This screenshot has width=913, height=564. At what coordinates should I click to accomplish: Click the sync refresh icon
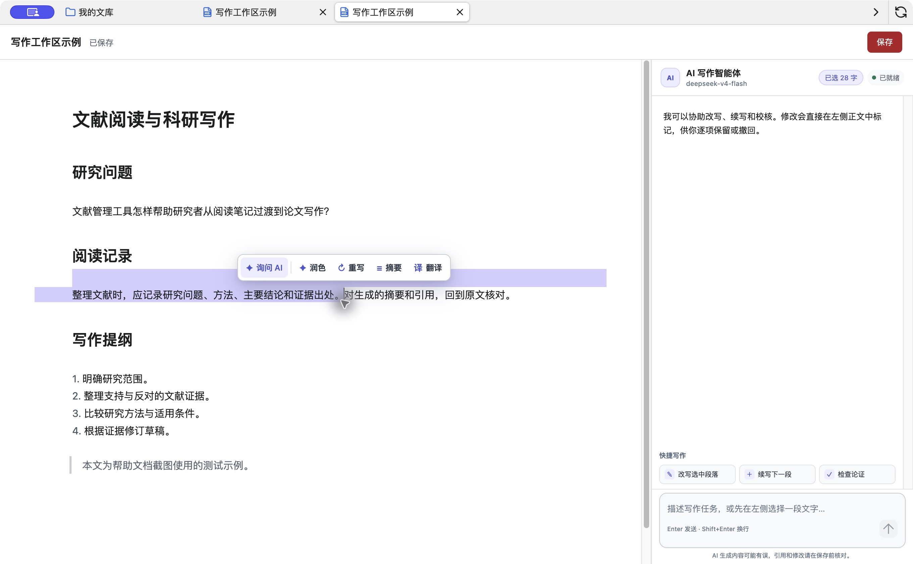(901, 12)
